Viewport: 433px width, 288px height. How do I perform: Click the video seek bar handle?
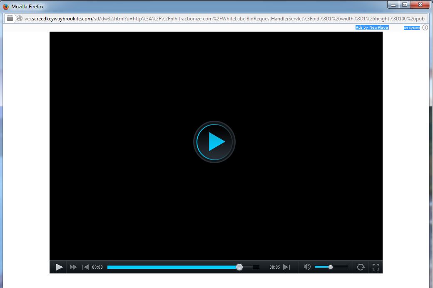(x=239, y=267)
